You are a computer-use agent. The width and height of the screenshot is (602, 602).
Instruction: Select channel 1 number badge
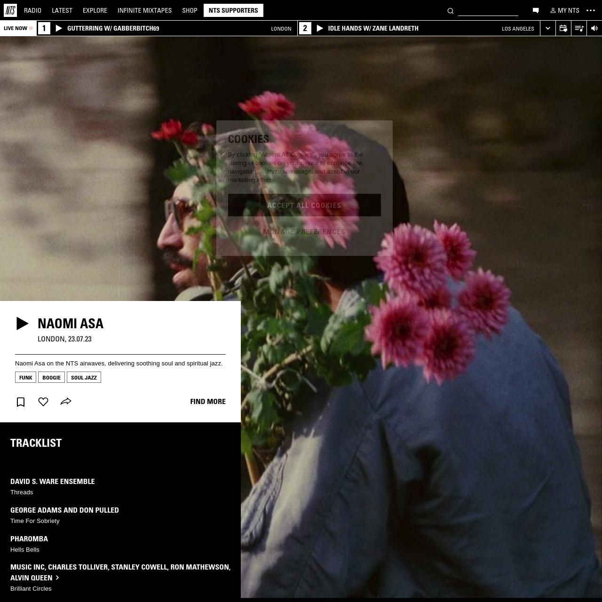click(x=44, y=28)
